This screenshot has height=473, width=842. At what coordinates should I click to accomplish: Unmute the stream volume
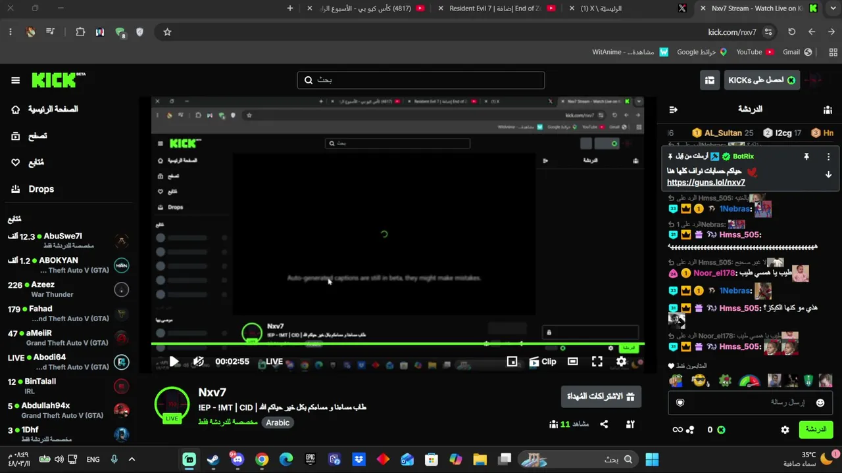[199, 361]
